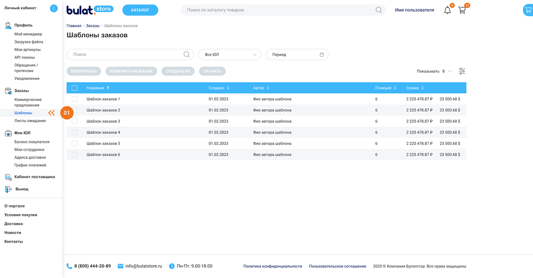
Task: Click the templates Поиск input field
Action: [x=125, y=54]
